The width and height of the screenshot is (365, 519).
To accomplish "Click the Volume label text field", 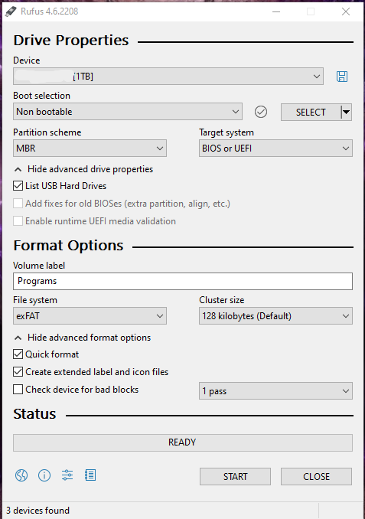I will pyautogui.click(x=183, y=281).
